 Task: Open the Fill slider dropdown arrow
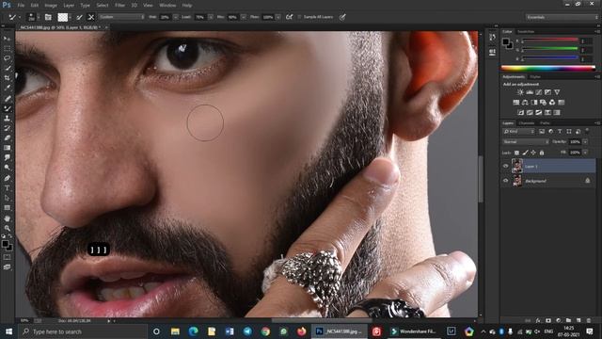pos(585,153)
